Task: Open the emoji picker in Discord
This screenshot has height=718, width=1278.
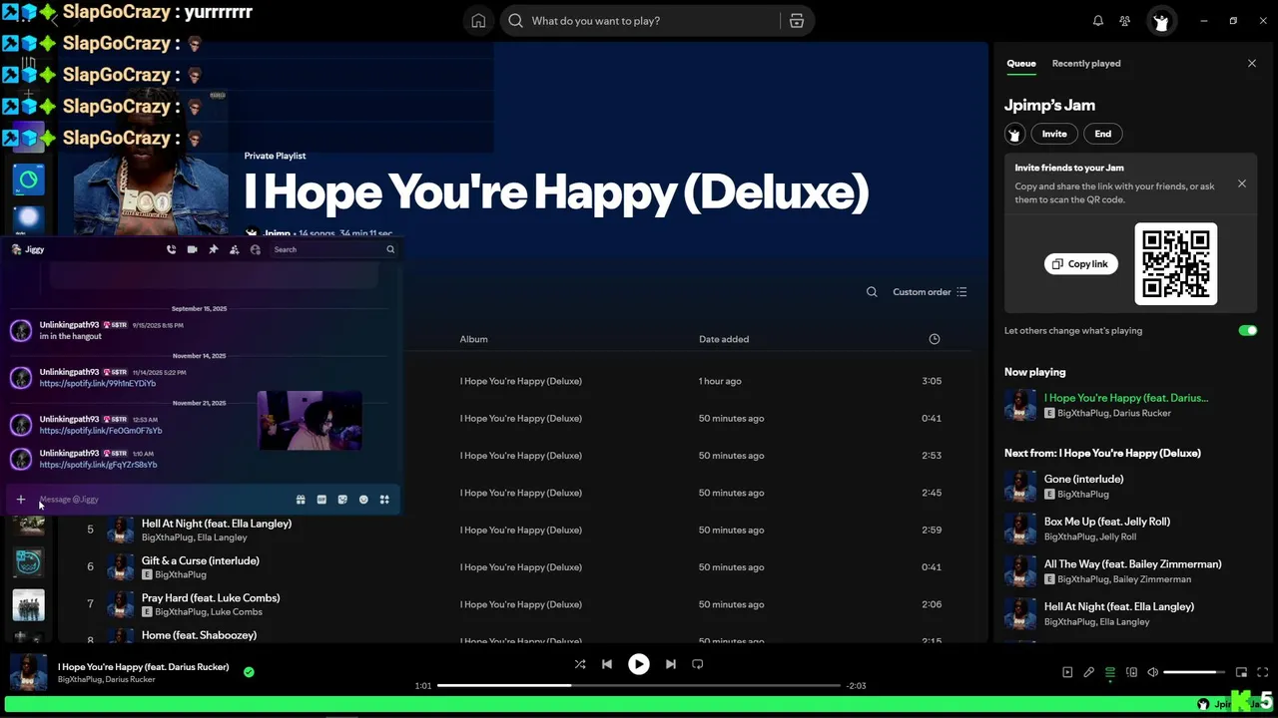Action: tap(363, 500)
